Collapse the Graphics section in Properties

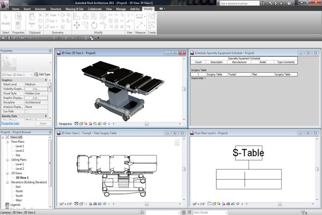click(x=46, y=80)
